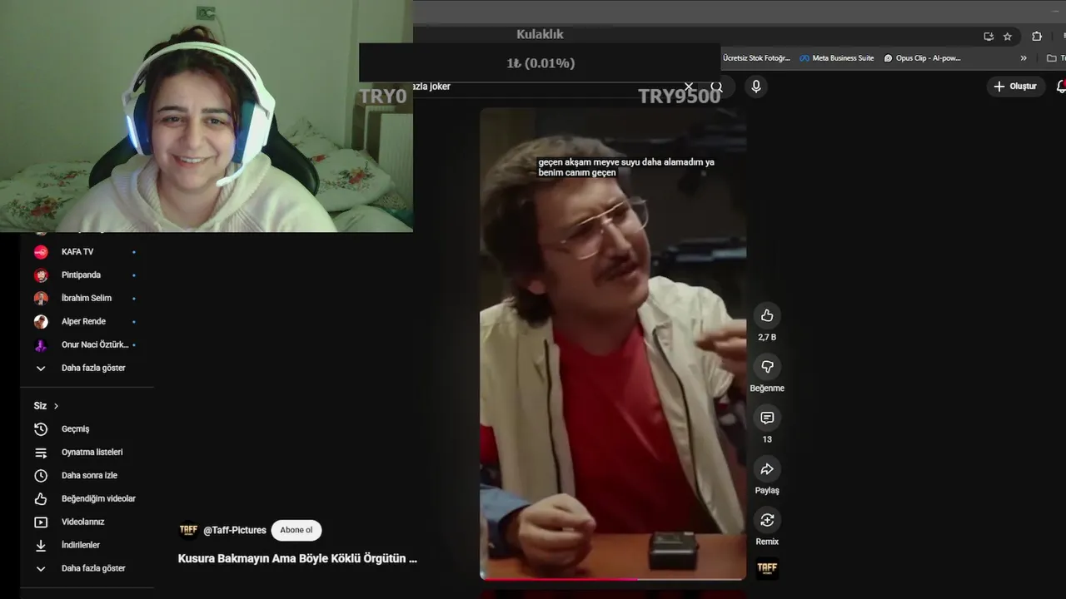The height and width of the screenshot is (599, 1066).
Task: Open the comments on the Short
Action: point(767,418)
